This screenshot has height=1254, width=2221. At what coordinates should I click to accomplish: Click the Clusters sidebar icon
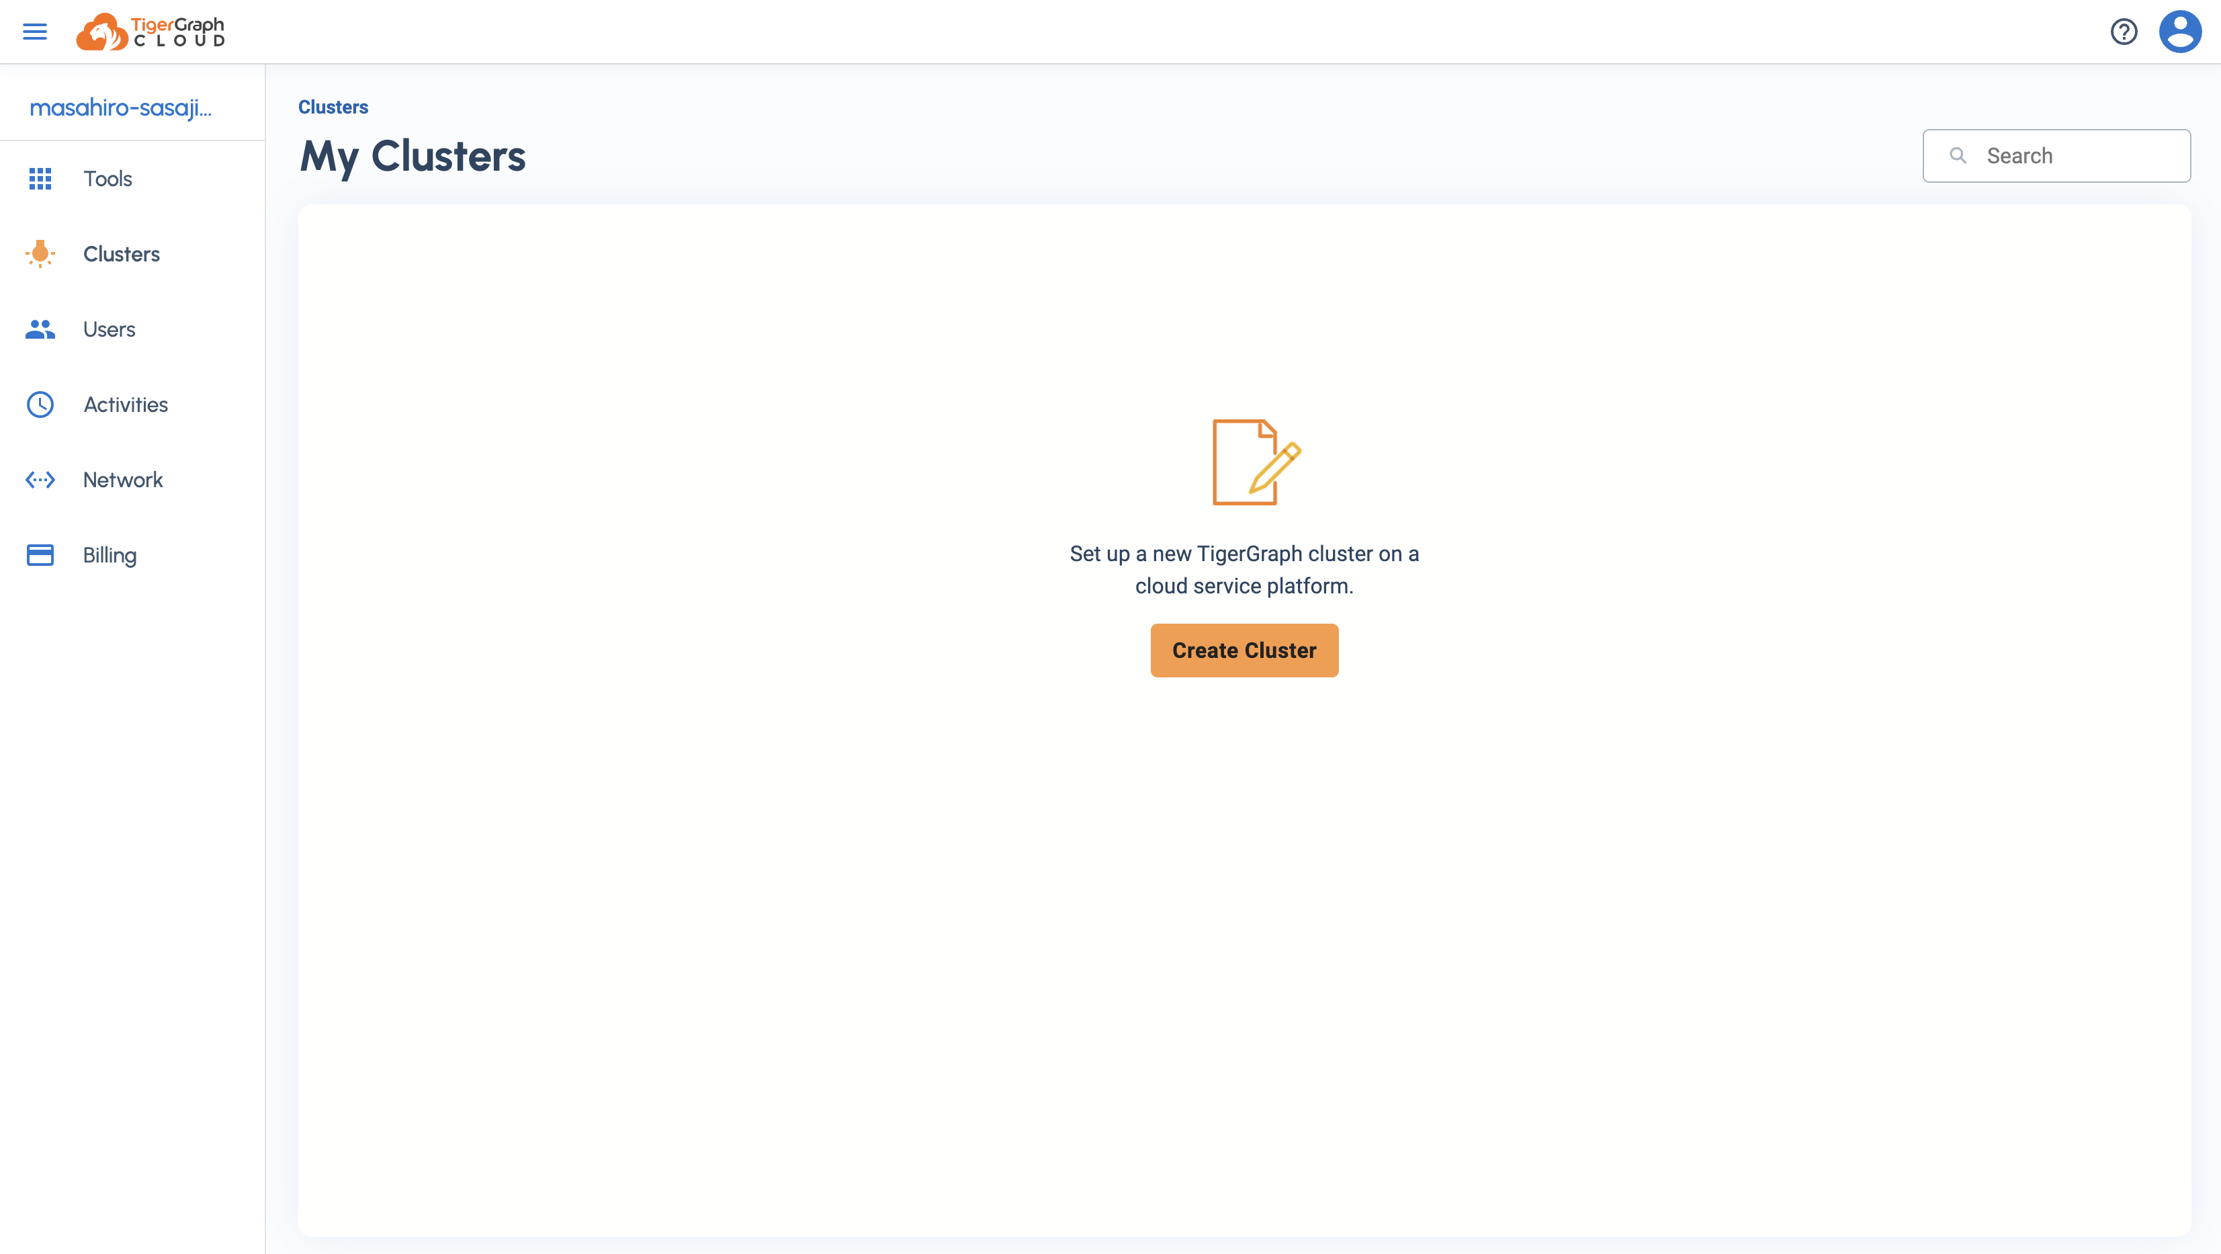pos(40,253)
